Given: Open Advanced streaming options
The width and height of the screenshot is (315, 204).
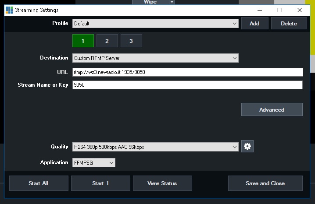Looking at the screenshot, I should click(272, 109).
